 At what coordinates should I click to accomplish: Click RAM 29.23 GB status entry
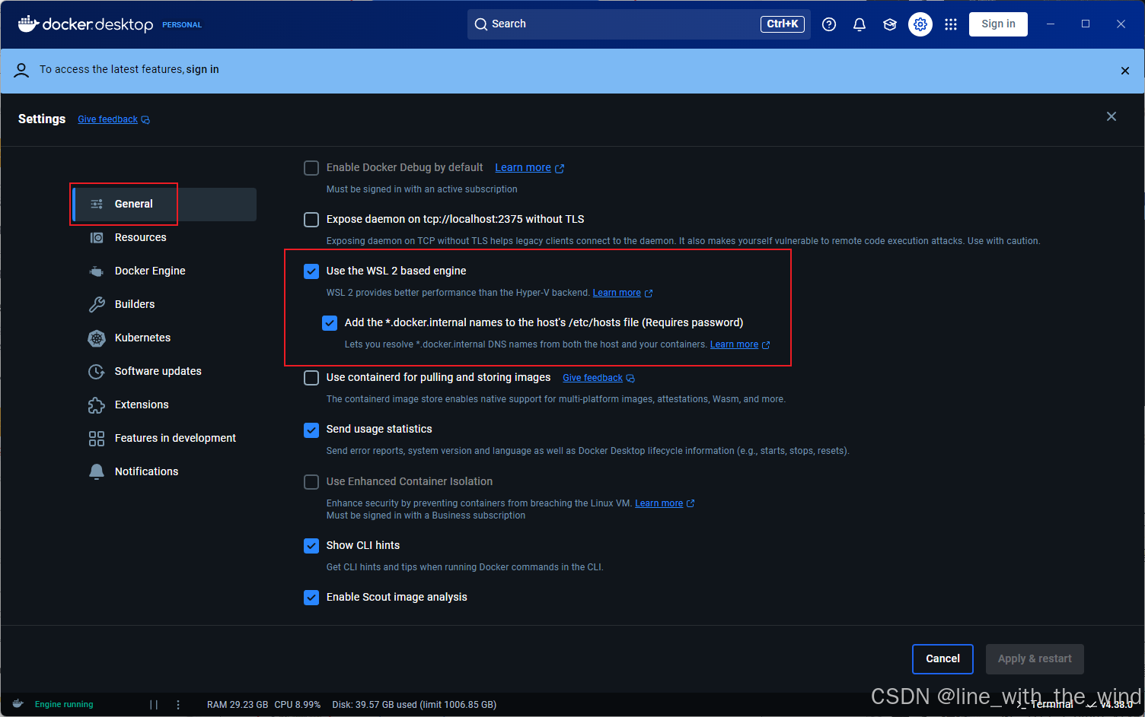pos(238,705)
